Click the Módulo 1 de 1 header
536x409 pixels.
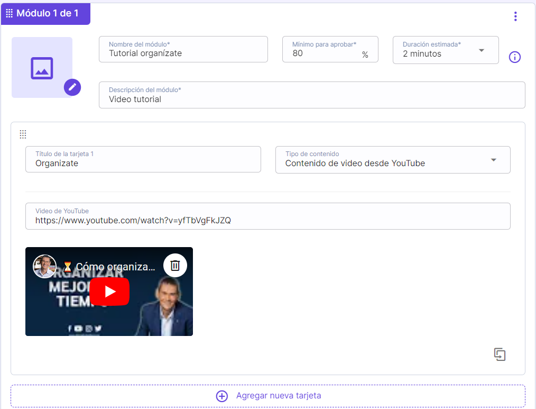[46, 13]
